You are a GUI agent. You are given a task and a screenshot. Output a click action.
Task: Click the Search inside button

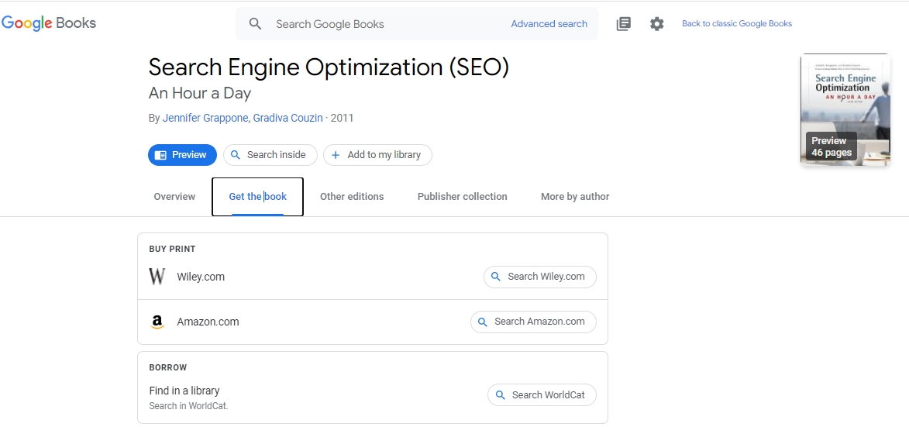270,155
